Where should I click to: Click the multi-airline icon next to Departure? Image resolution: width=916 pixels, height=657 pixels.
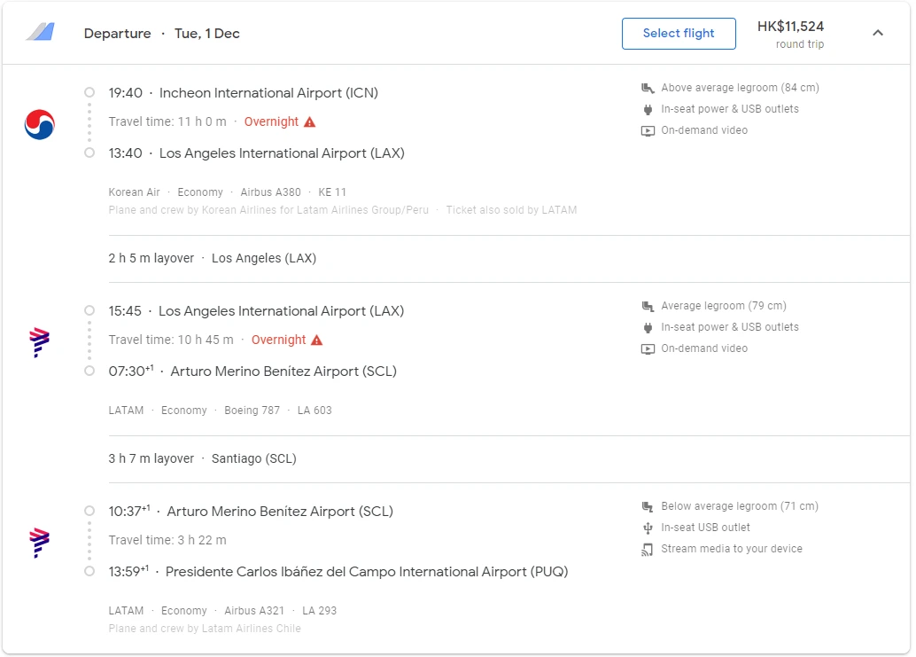tap(40, 33)
